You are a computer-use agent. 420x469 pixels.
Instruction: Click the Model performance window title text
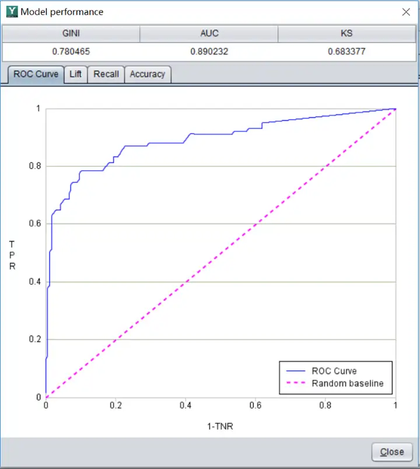[x=62, y=12]
